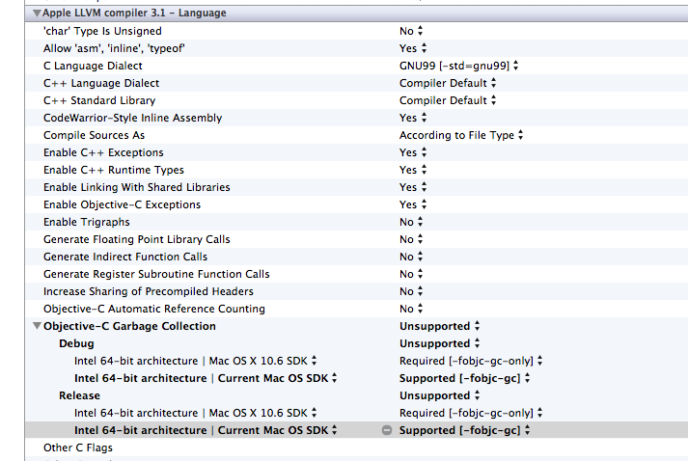
Task: Change Enable Trigraphs value
Action: click(x=411, y=222)
